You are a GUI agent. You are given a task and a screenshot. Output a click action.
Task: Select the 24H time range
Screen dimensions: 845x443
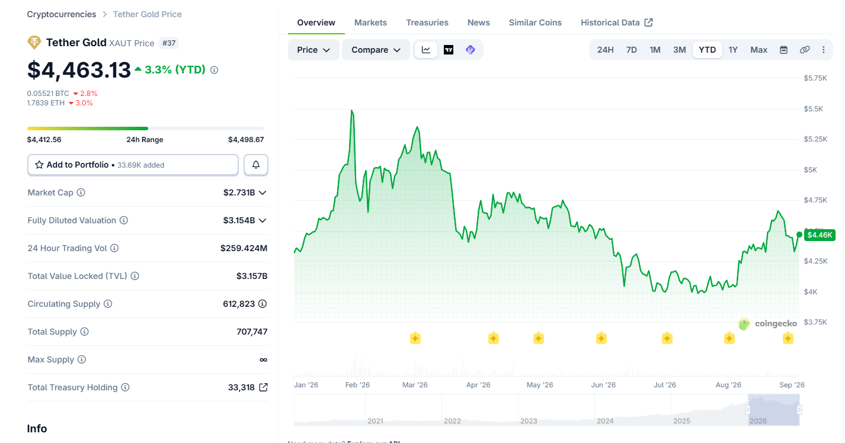pos(605,50)
